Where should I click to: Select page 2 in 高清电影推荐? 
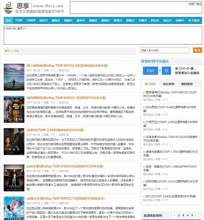click(x=179, y=215)
